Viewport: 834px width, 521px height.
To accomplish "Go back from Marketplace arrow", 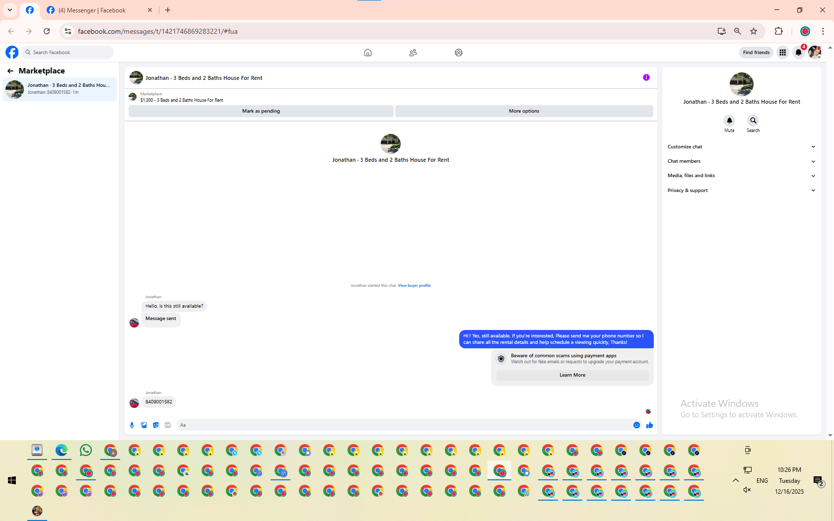I will click(10, 71).
